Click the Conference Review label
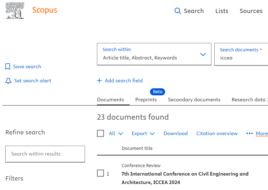Screen dimensions: 268x190 point(141,165)
